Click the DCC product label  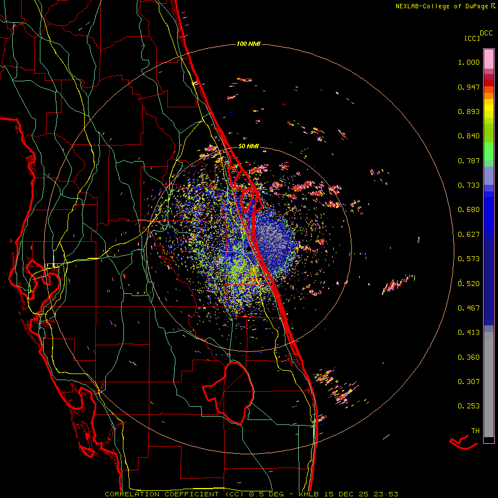pos(486,33)
